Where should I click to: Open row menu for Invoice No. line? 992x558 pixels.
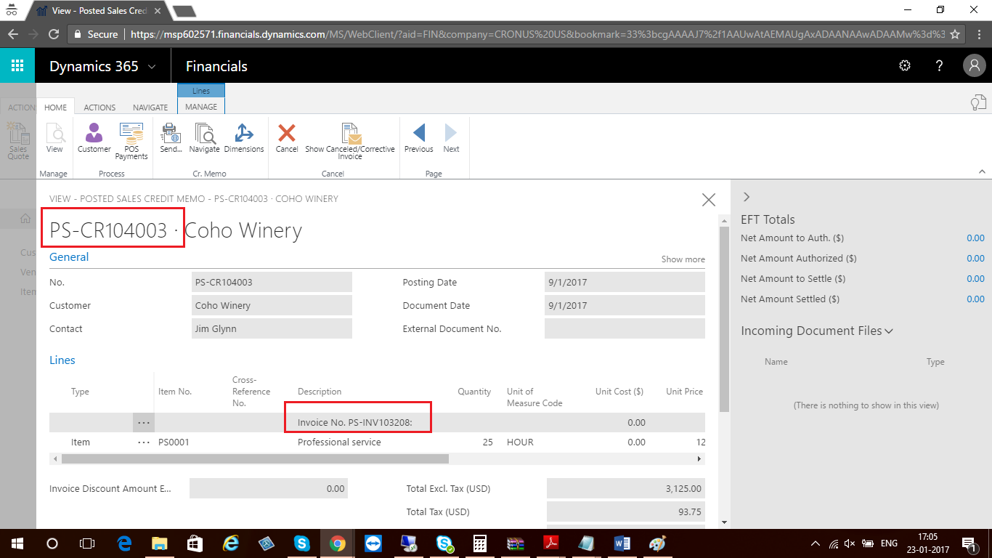[x=144, y=422]
